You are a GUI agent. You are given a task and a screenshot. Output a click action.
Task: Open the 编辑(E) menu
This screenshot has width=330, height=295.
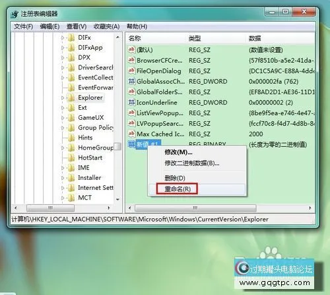(49, 26)
